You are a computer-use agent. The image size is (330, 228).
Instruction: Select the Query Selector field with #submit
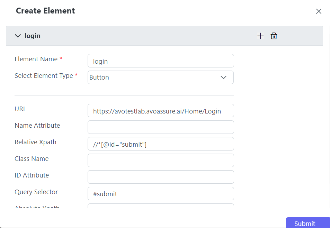point(161,194)
